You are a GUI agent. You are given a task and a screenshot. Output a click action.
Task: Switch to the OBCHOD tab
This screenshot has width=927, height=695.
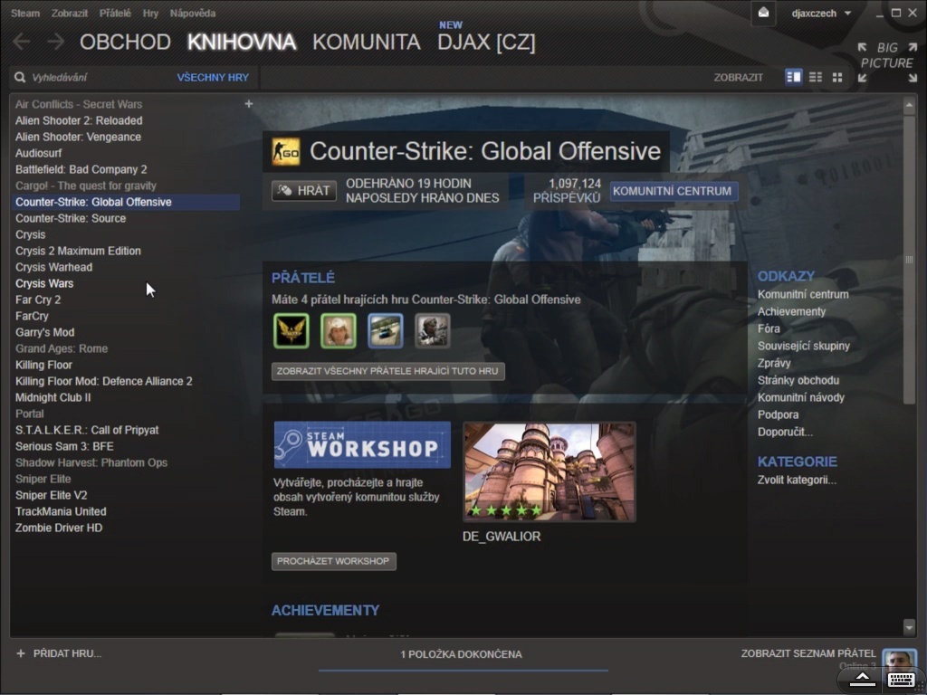125,43
